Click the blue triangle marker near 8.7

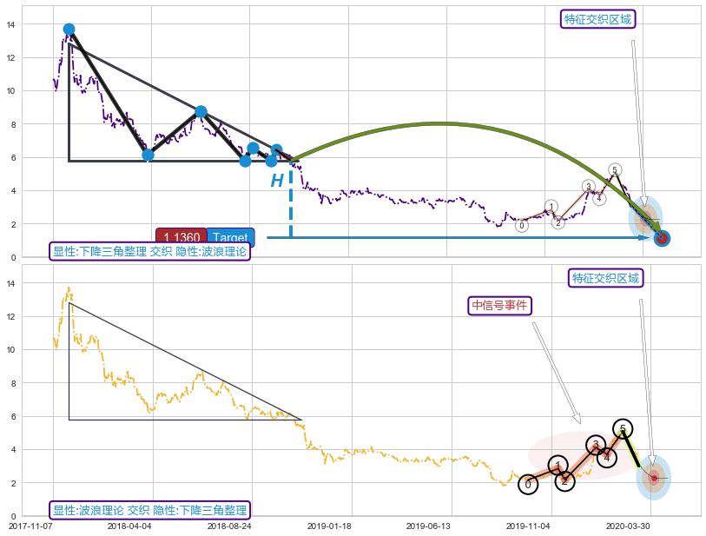201,111
